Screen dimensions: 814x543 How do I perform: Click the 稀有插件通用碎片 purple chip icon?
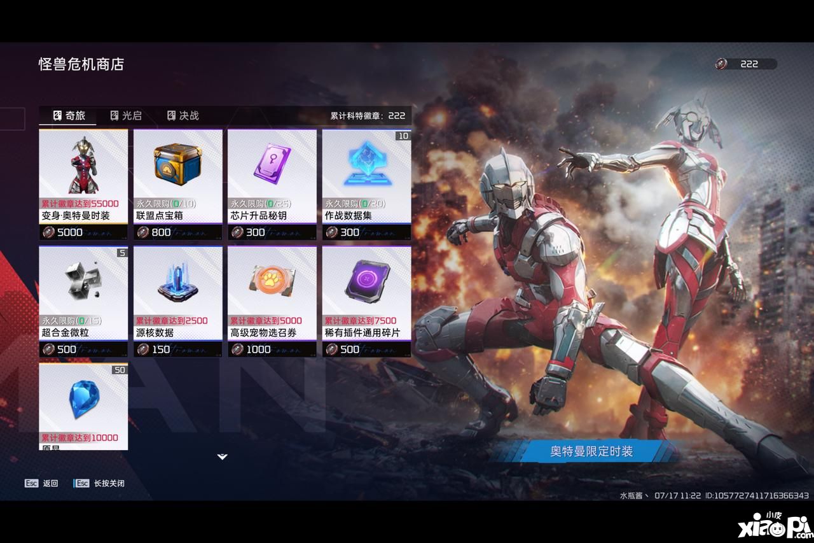tap(366, 281)
